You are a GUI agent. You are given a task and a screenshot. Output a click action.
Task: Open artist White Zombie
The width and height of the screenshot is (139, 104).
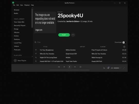coord(71,50)
